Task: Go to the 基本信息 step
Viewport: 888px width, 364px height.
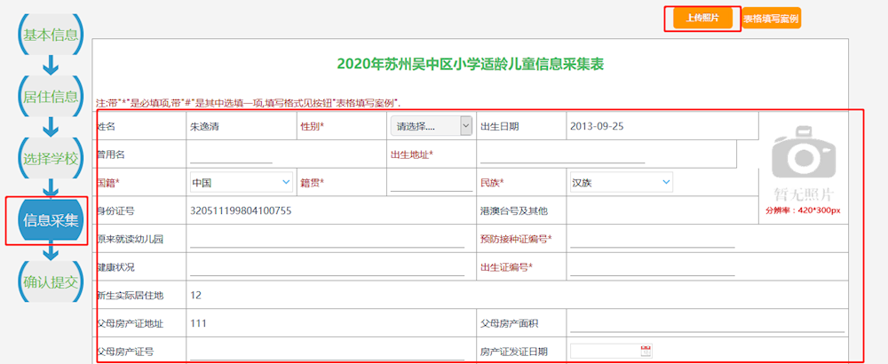Action: coord(50,36)
